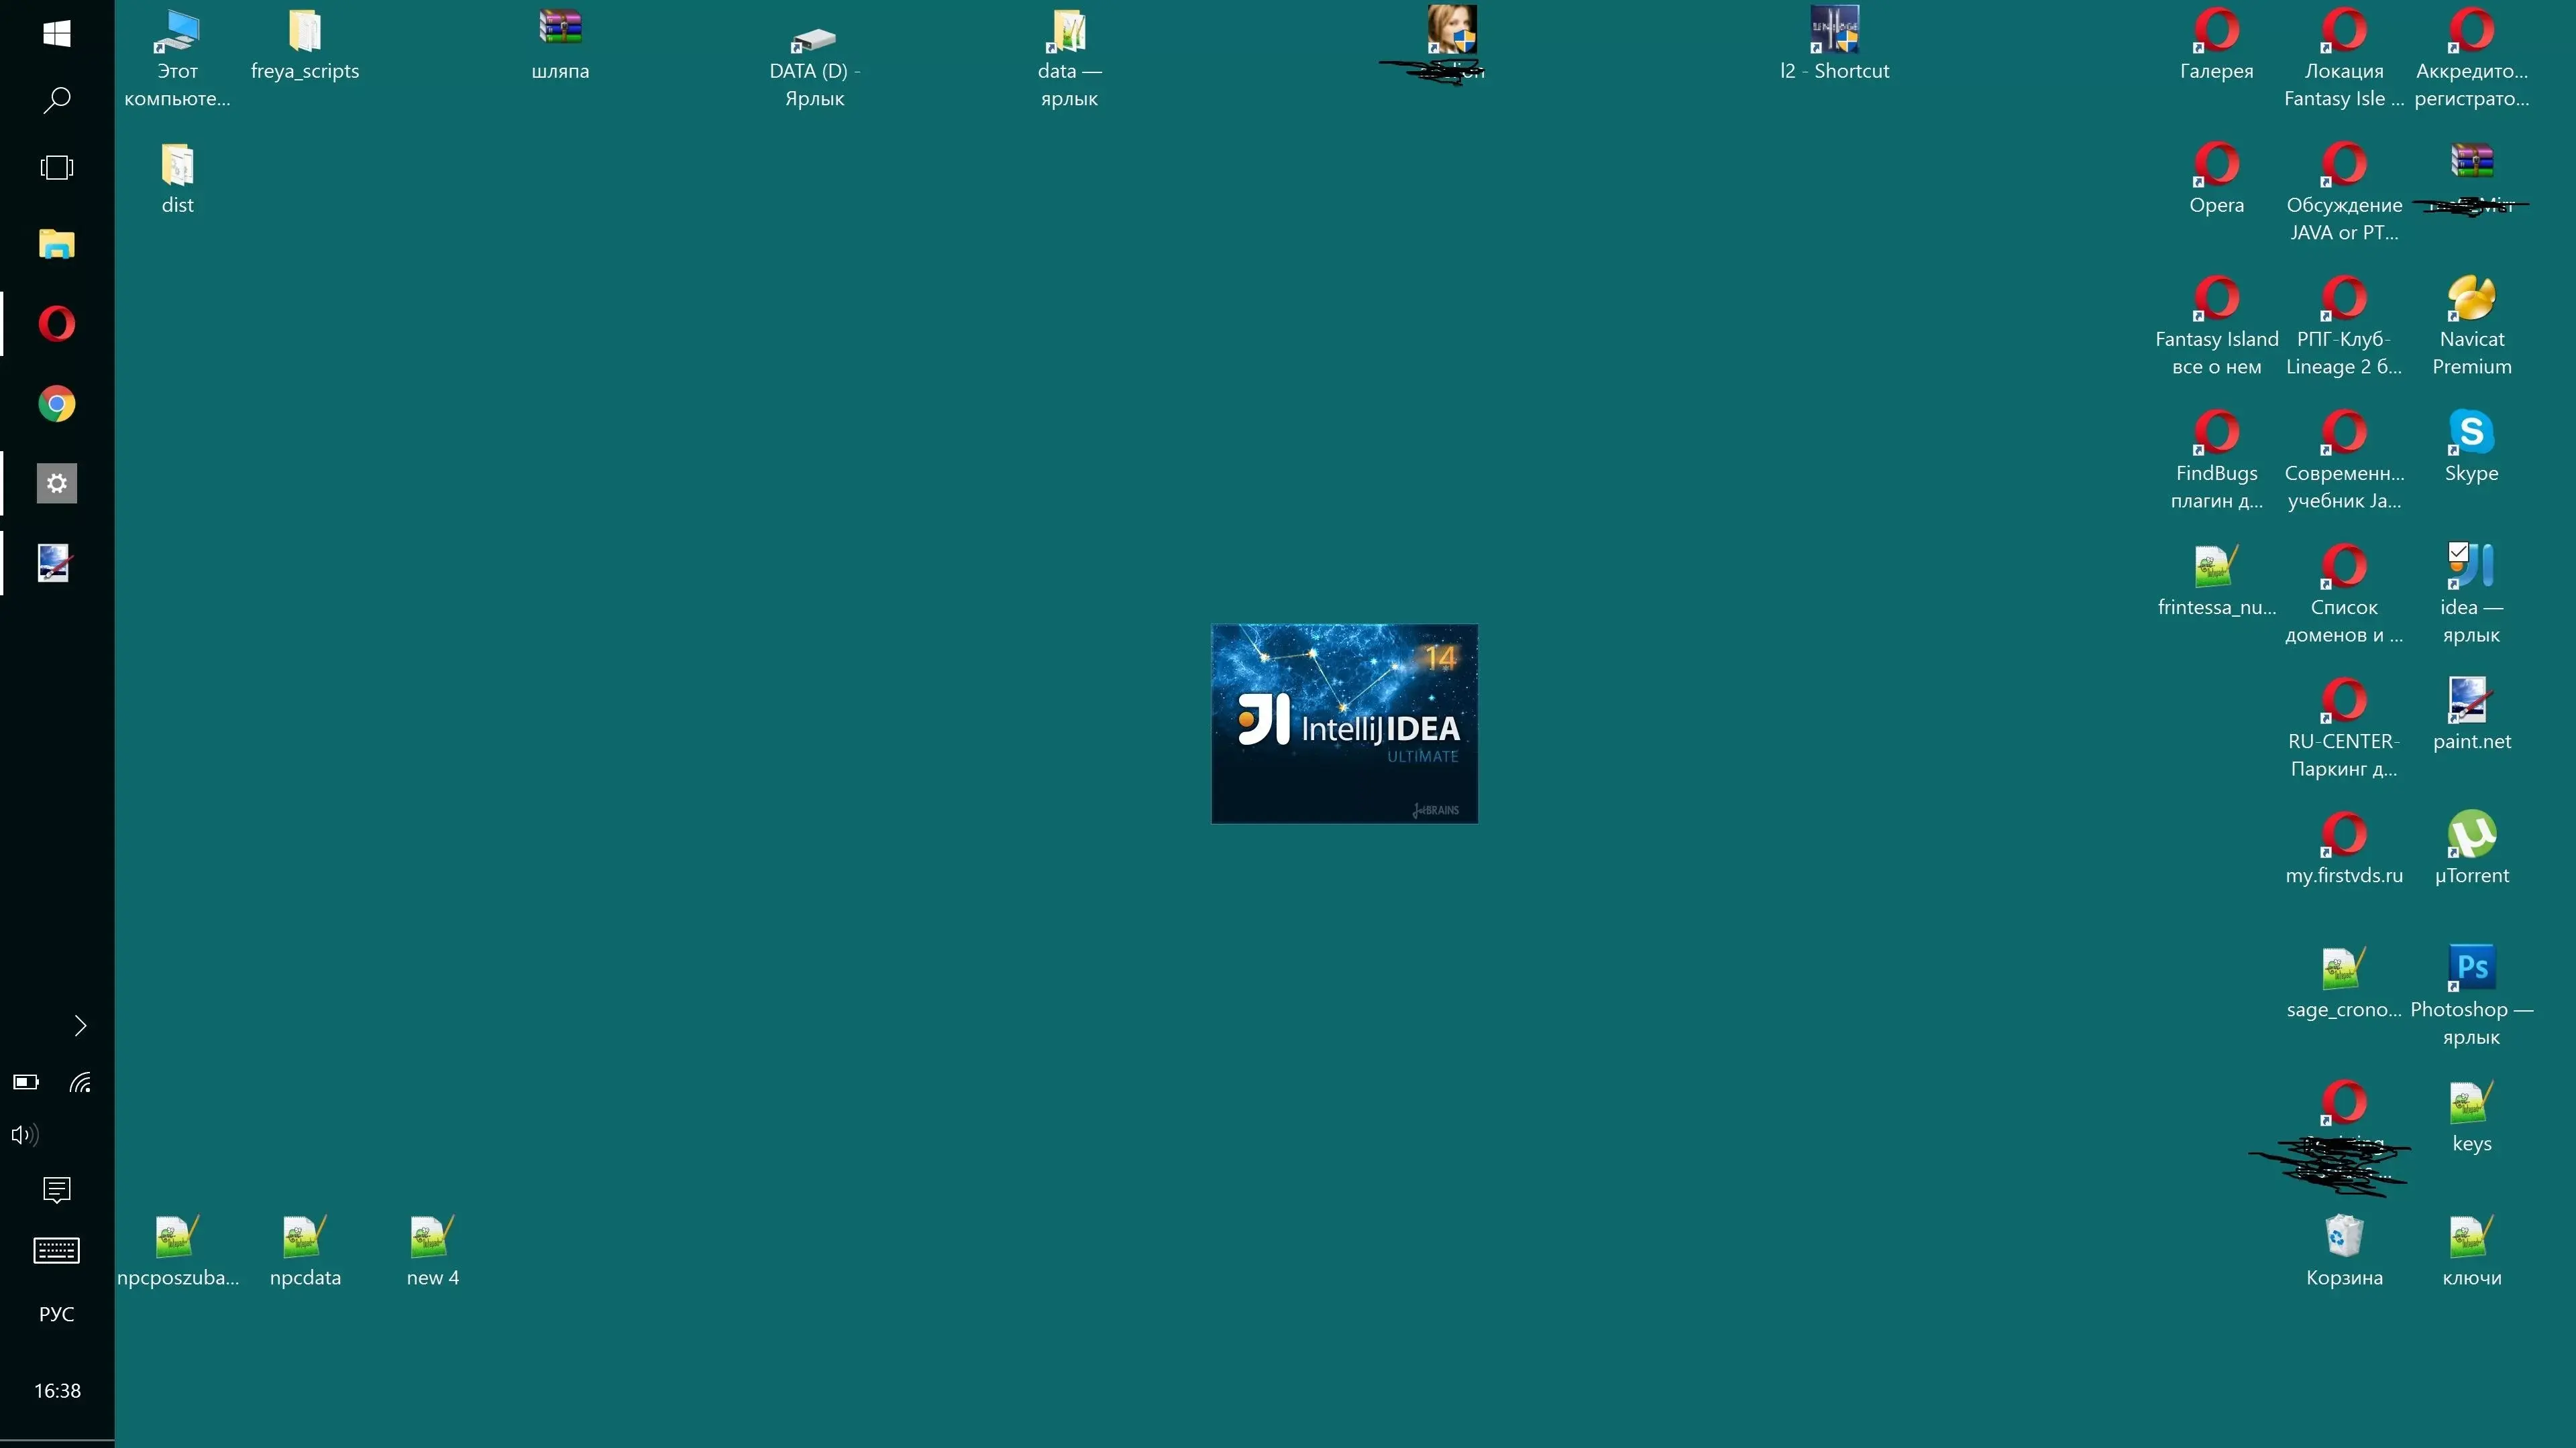Open clock showing 16:38
Screen dimensions: 2576x1448
pyautogui.click(x=57, y=1390)
